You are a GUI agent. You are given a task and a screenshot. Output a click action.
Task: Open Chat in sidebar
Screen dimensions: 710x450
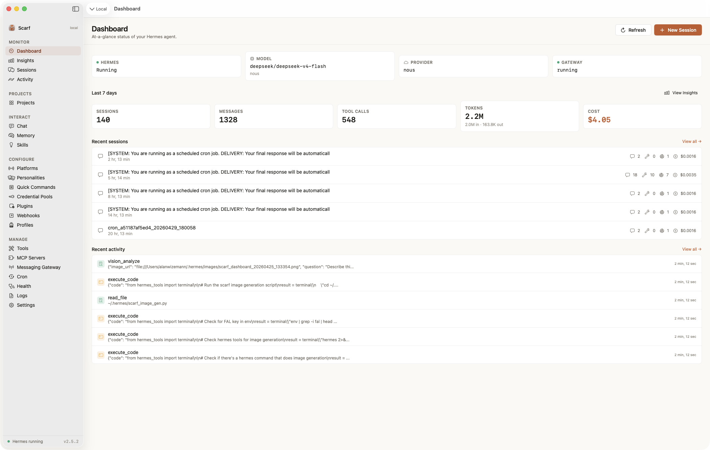pos(43,126)
